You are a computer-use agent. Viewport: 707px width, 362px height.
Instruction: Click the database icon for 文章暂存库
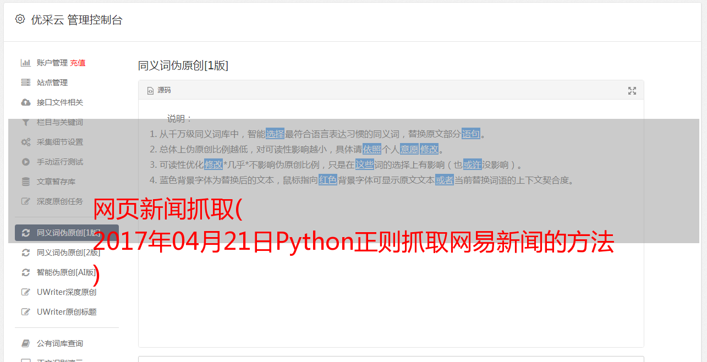[x=25, y=182]
